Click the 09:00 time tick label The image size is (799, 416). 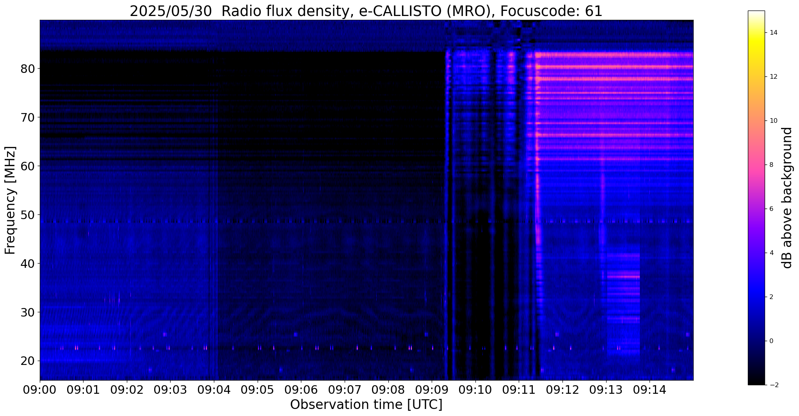pyautogui.click(x=40, y=390)
